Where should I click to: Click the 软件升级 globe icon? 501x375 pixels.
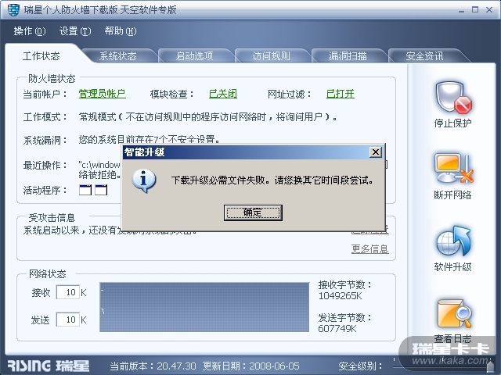point(453,241)
